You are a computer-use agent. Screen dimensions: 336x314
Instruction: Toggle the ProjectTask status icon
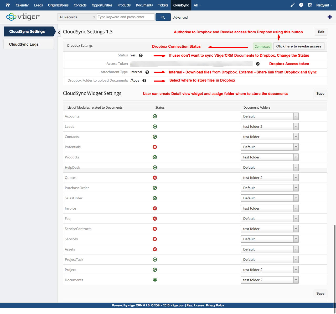point(155,259)
